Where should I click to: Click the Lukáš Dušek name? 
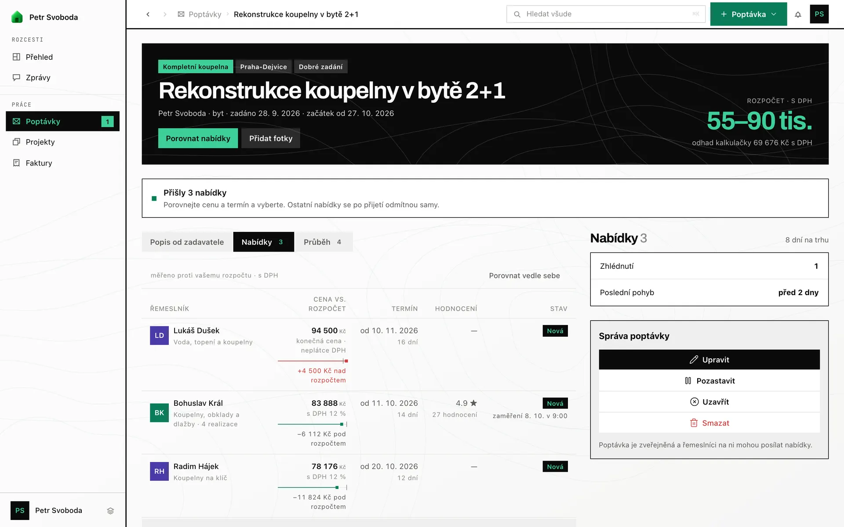tap(196, 331)
